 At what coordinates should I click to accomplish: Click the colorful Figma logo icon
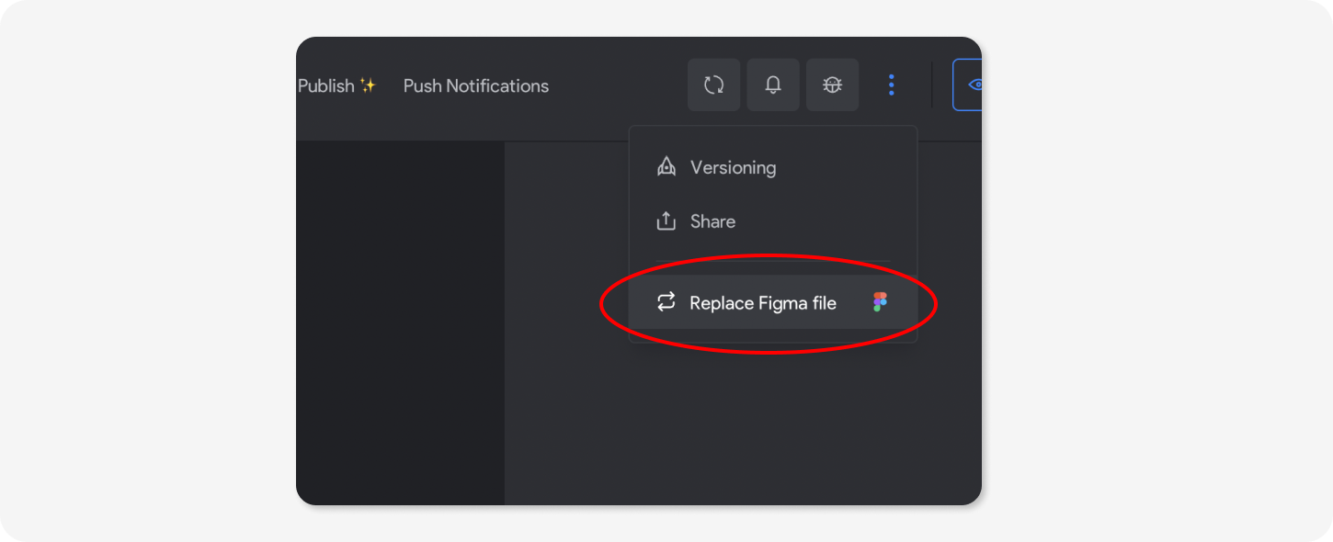[x=881, y=302]
